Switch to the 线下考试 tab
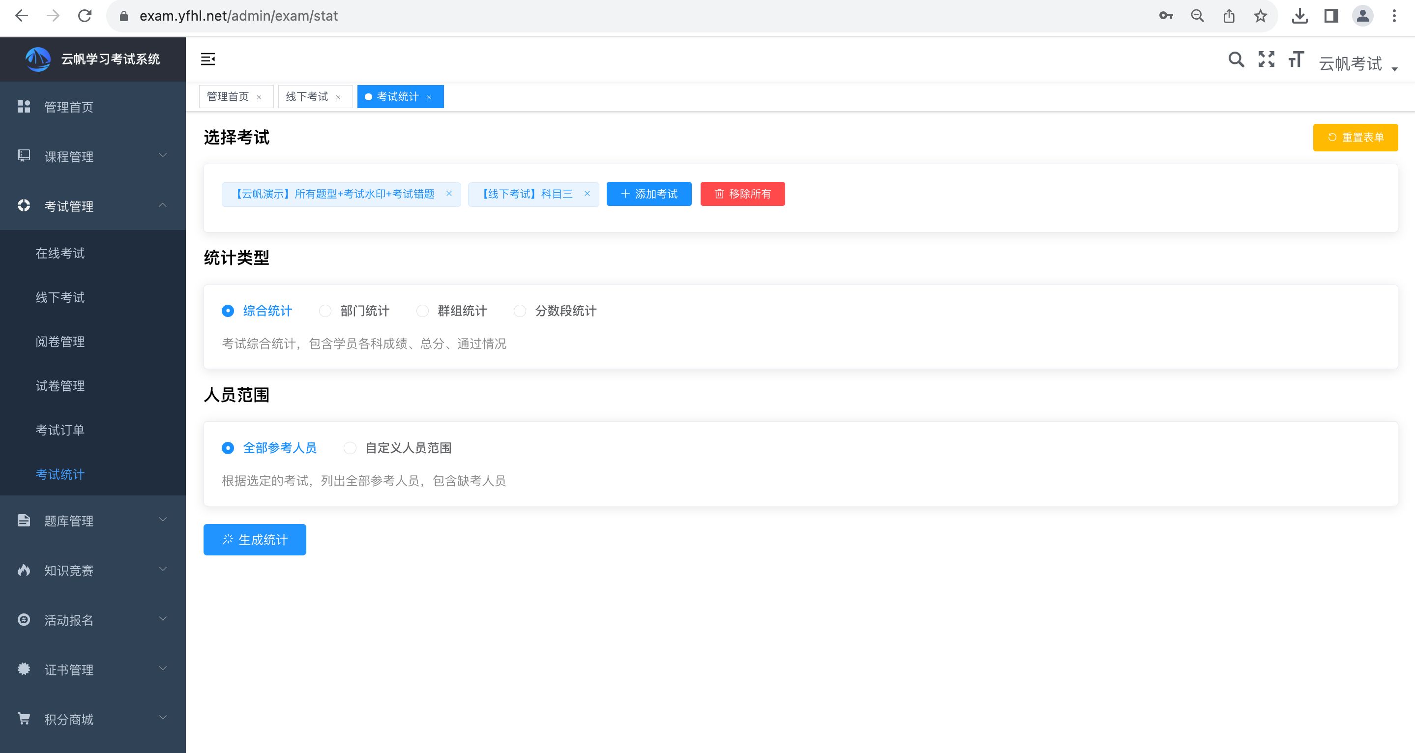Screen dimensions: 1415x753 [x=306, y=97]
